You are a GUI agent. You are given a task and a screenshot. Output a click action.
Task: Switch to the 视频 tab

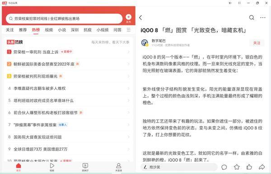tap(49, 30)
